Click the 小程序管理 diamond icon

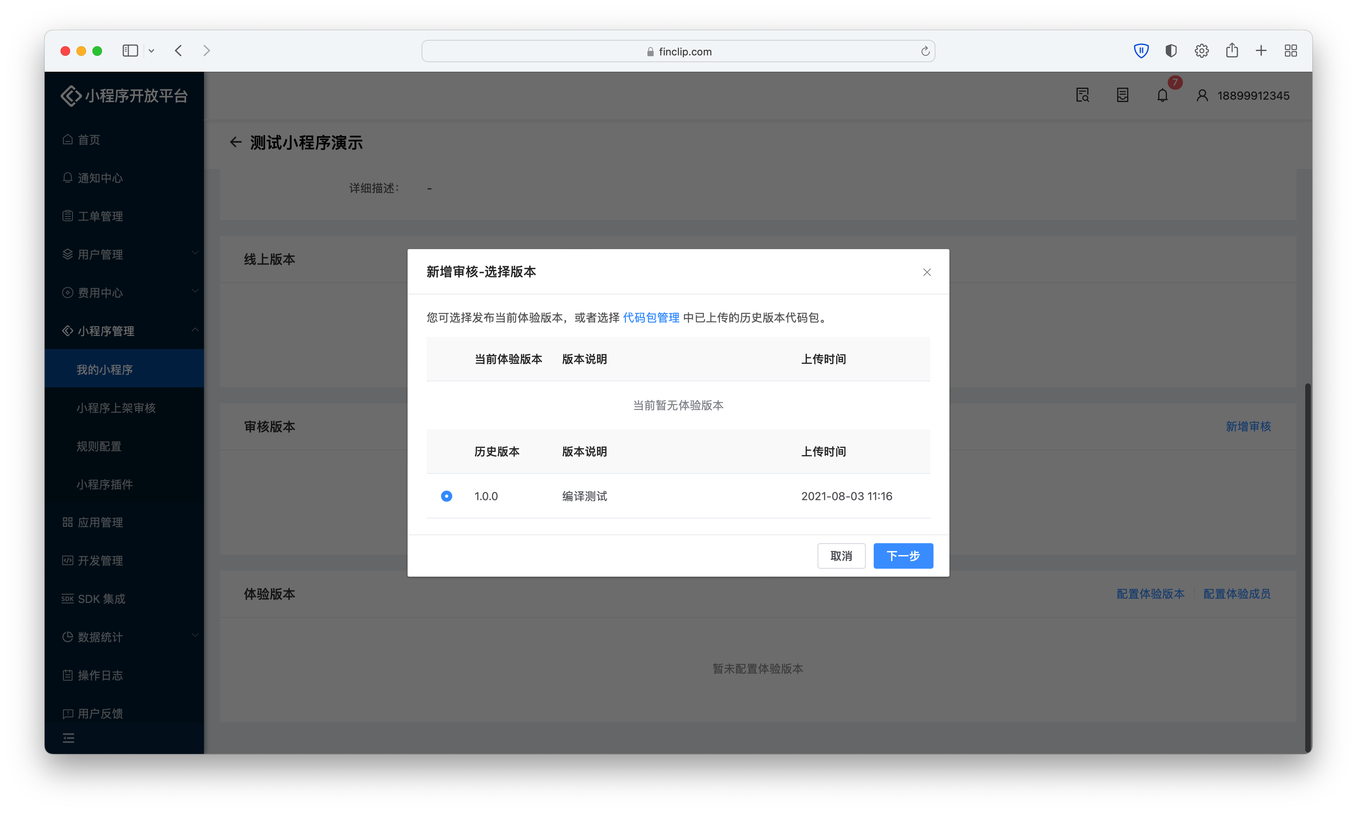[67, 331]
